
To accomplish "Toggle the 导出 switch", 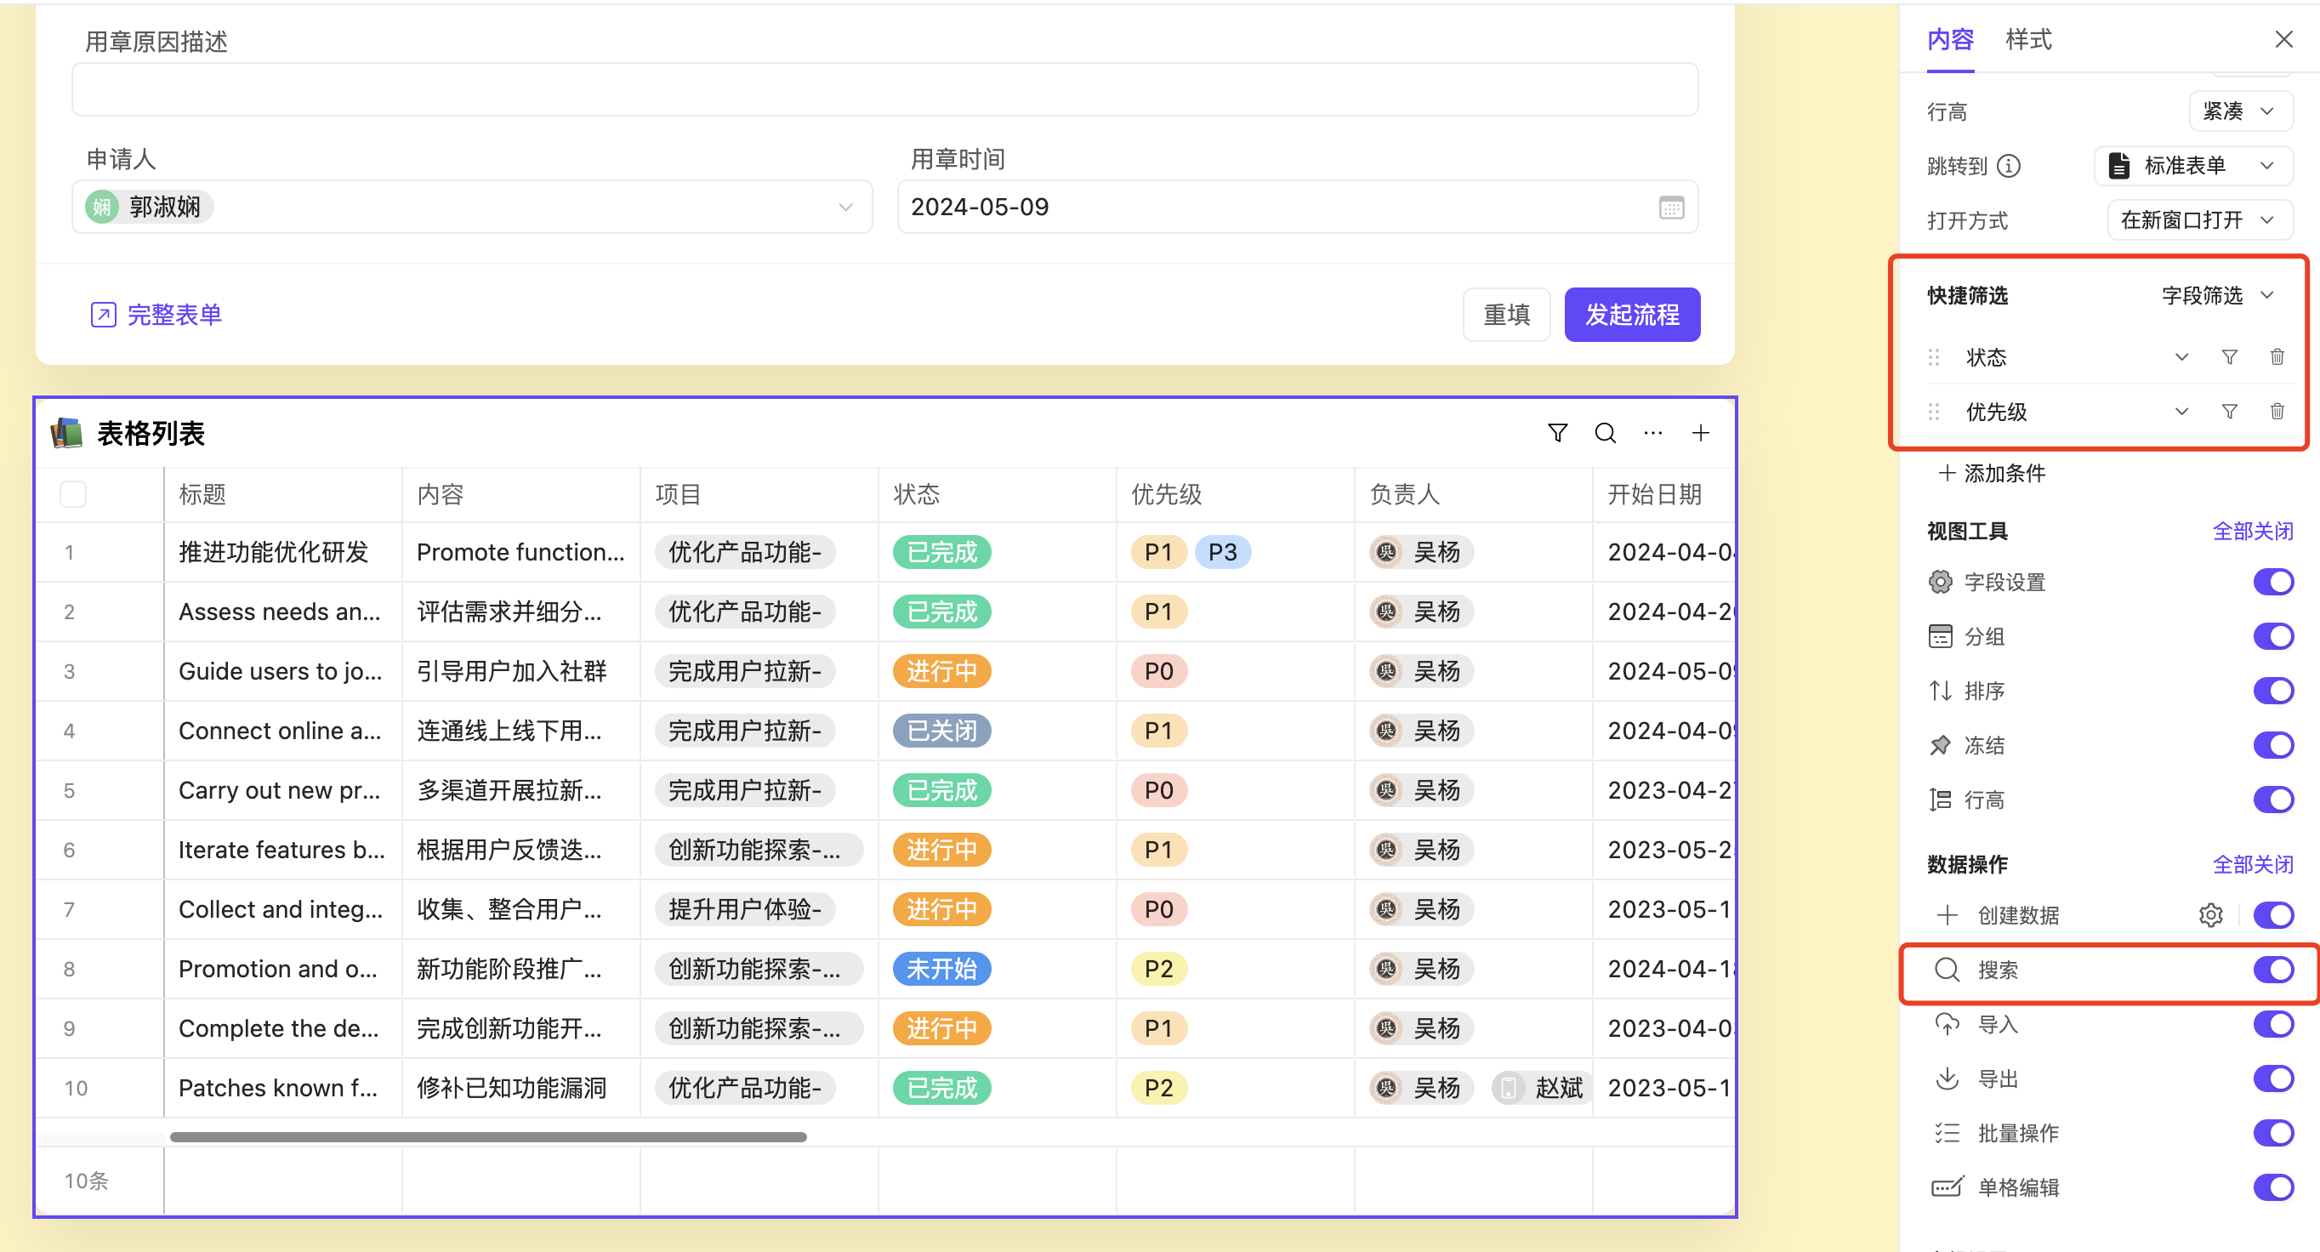I will click(x=2273, y=1078).
